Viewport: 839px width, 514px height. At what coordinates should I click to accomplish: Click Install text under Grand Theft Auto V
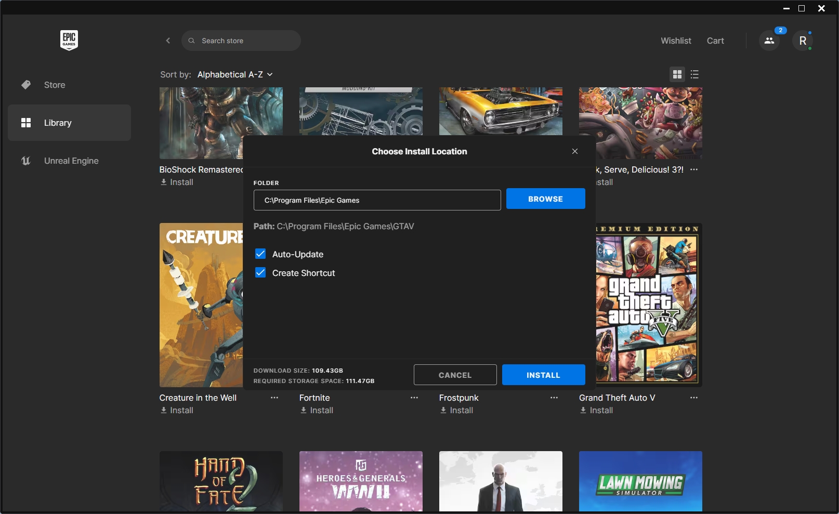[x=601, y=410]
